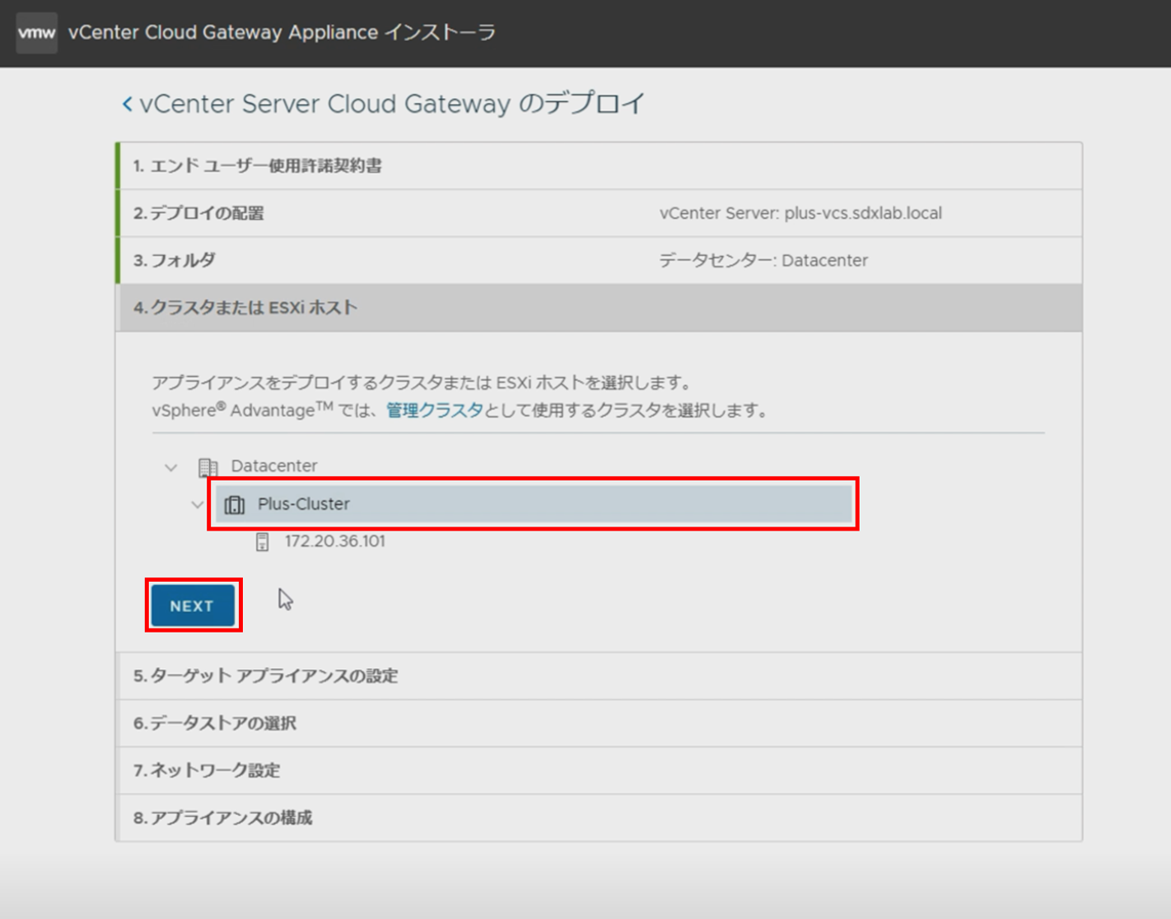This screenshot has width=1171, height=919.
Task: Open the 管理クラスタ link
Action: pyautogui.click(x=434, y=410)
